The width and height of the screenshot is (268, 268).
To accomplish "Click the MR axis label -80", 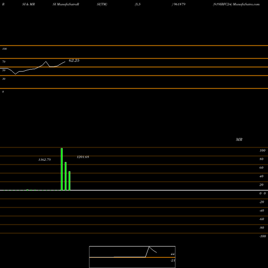I will (262, 228).
